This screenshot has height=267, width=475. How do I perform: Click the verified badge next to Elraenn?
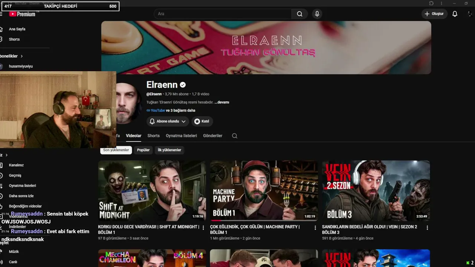click(183, 85)
